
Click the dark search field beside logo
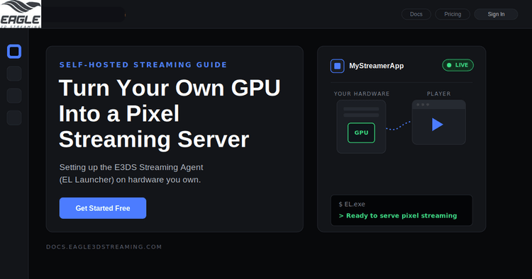click(x=84, y=15)
